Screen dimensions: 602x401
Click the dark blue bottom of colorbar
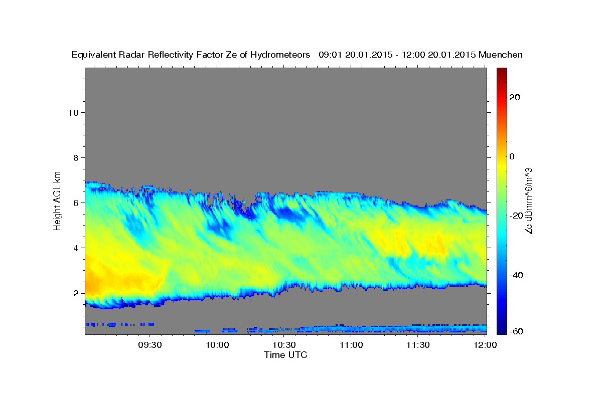[501, 328]
